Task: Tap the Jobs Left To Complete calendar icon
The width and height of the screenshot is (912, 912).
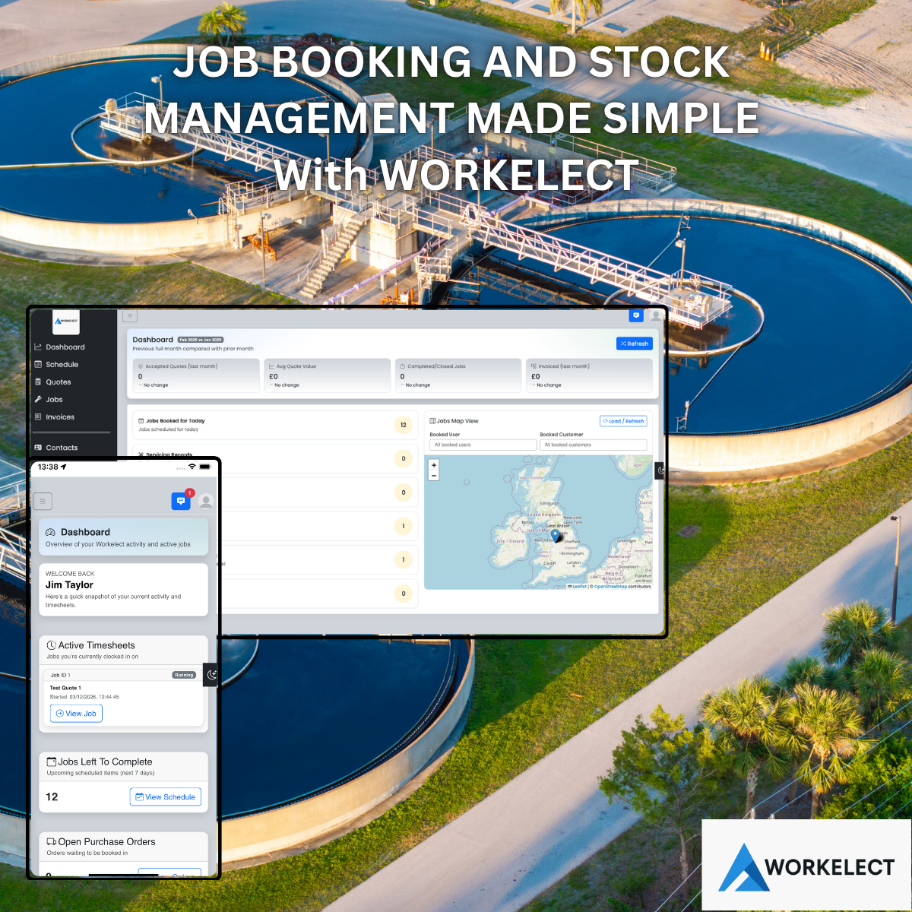Action: click(x=52, y=762)
